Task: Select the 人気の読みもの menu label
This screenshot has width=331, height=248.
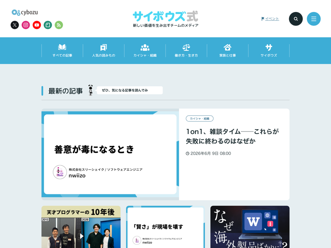Action: click(104, 55)
